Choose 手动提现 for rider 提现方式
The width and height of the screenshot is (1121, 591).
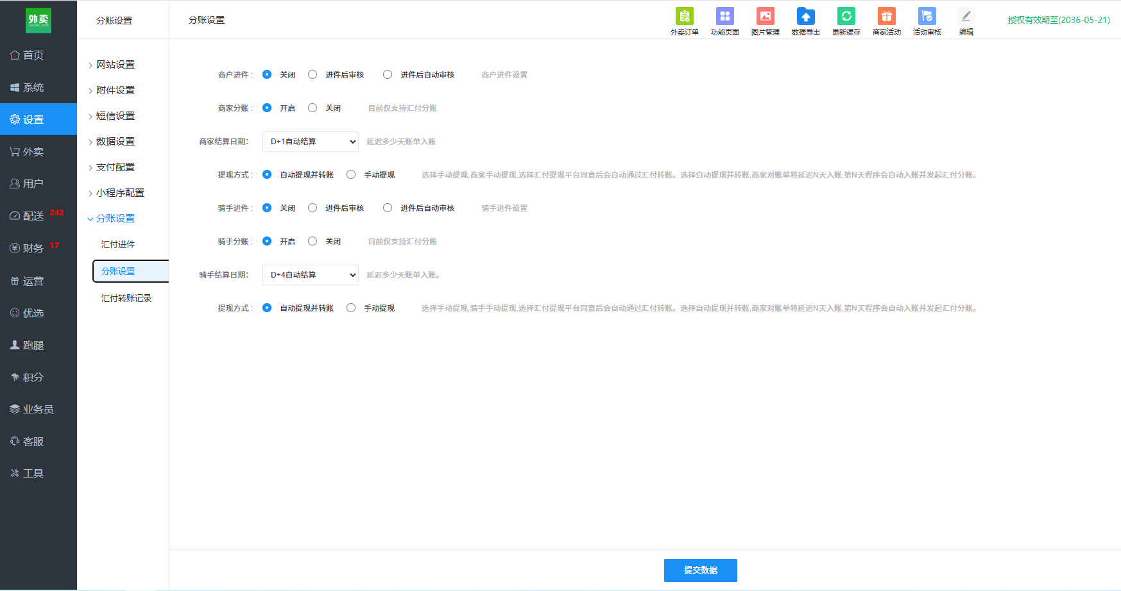point(351,308)
